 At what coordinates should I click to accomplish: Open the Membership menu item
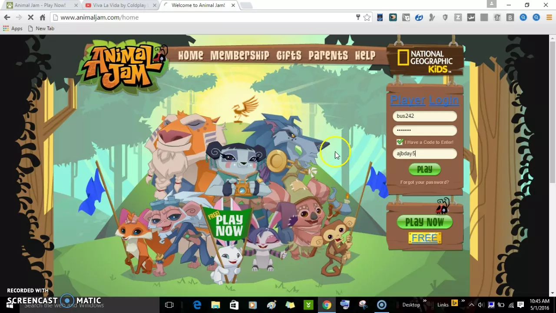(x=240, y=56)
